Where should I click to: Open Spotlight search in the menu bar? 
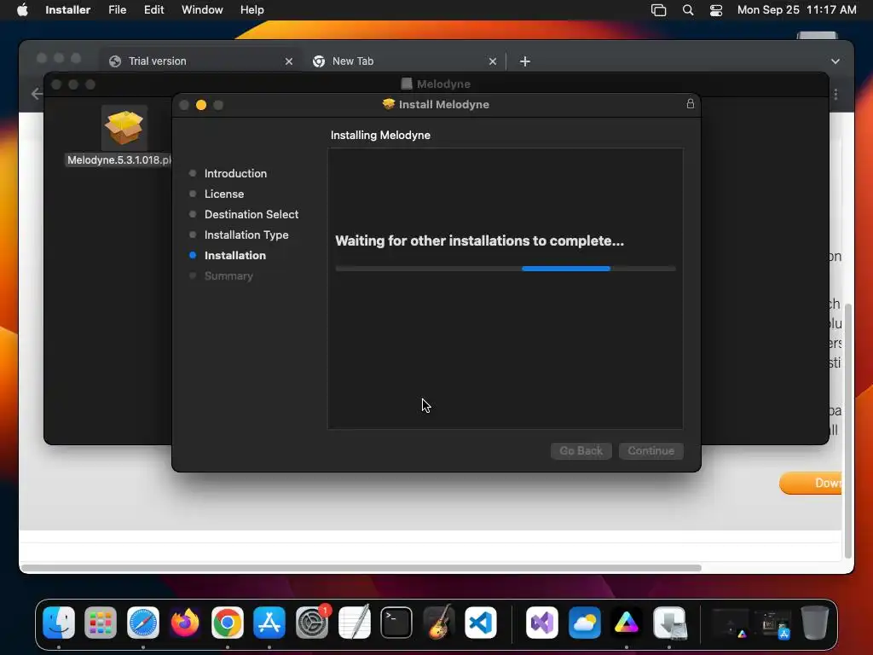(x=688, y=10)
